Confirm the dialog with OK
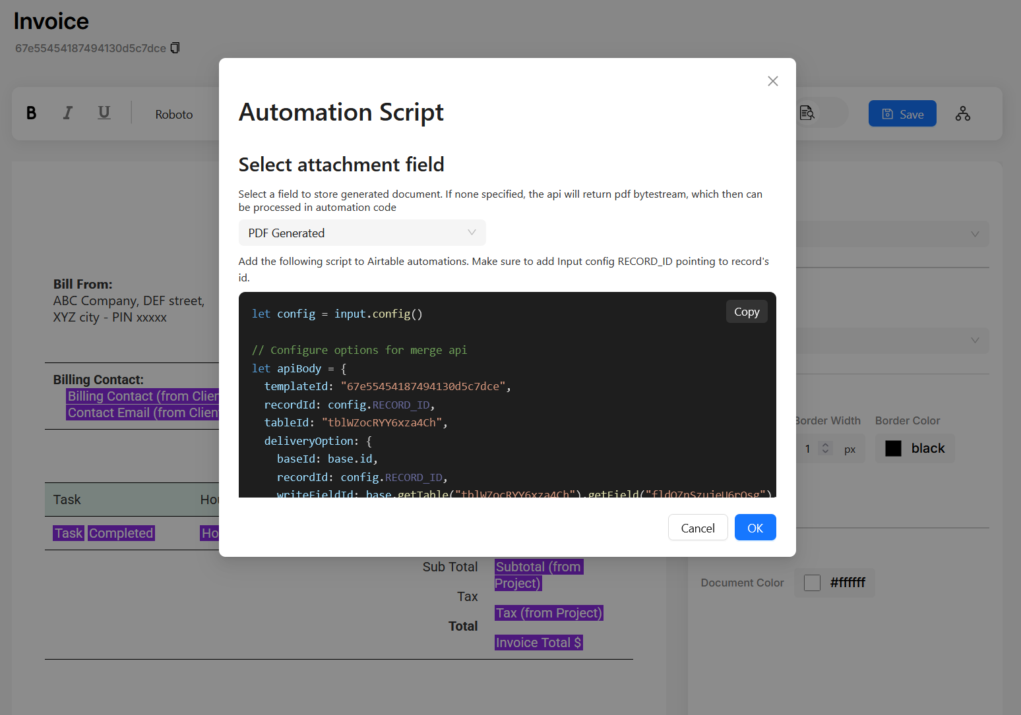 tap(755, 528)
